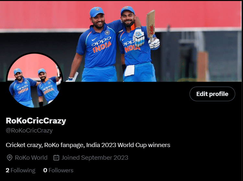This screenshot has width=243, height=181.
Task: Open the circular profile avatar photo
Action: click(34, 80)
